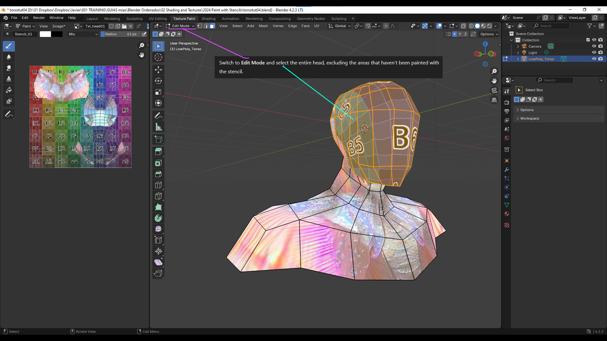Screen dimensions: 607x341
Task: Activate the Knife tool
Action: [158, 196]
